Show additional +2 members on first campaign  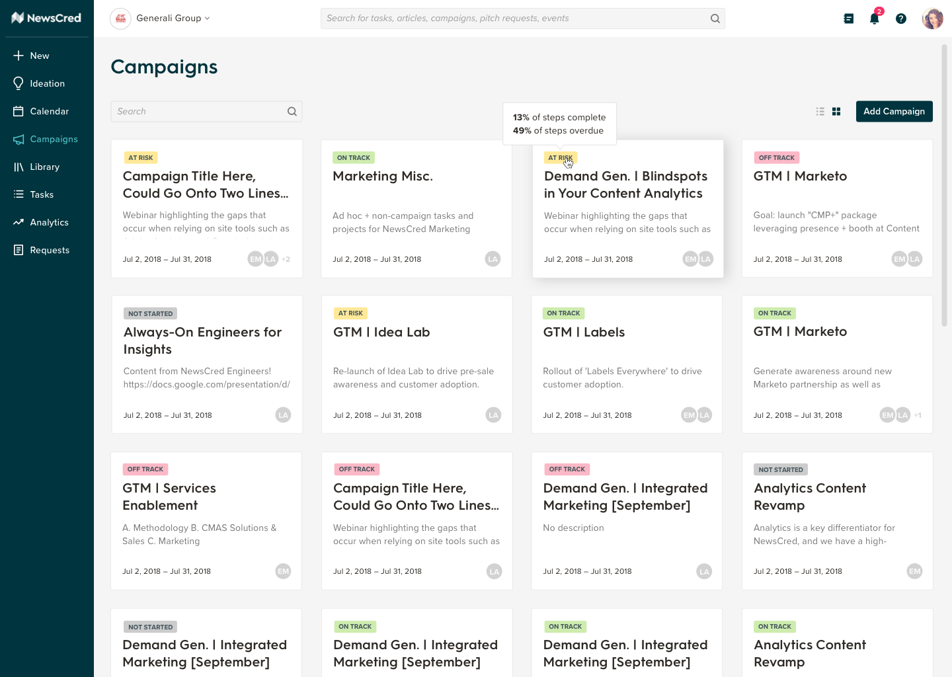pos(286,259)
